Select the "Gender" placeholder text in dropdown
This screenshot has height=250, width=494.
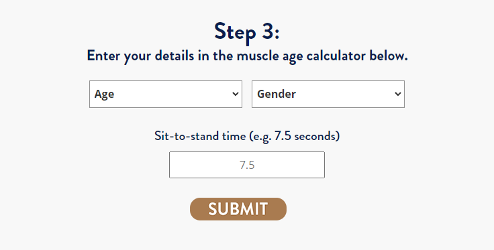(x=277, y=94)
